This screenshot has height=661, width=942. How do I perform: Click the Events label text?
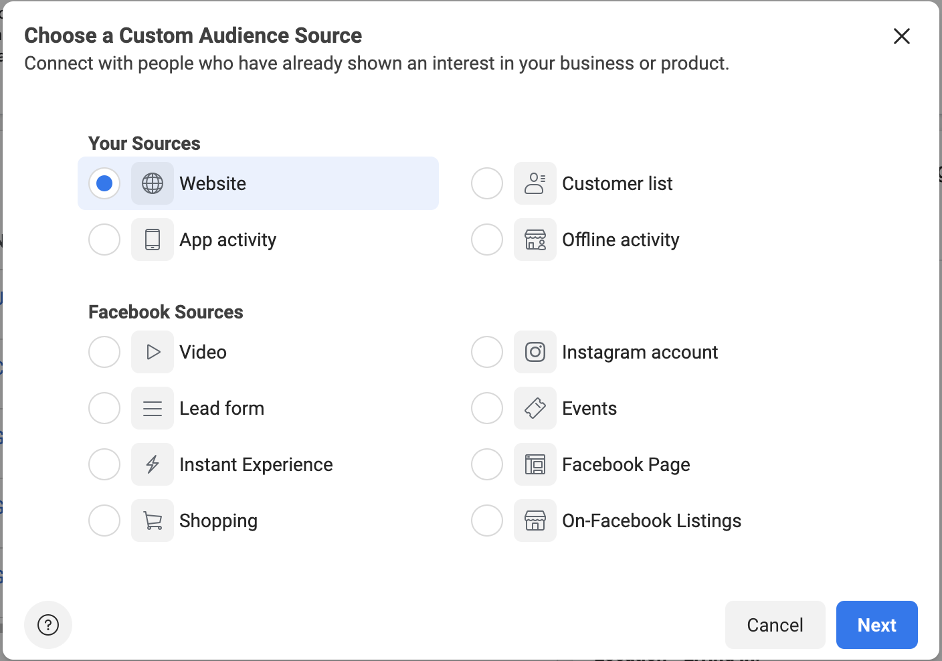coord(589,408)
